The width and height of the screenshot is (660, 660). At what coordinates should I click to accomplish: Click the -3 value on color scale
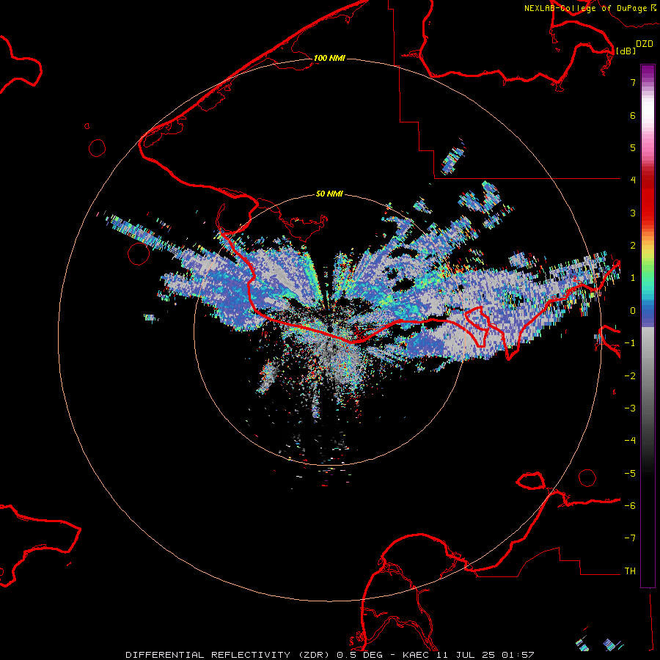[630, 408]
